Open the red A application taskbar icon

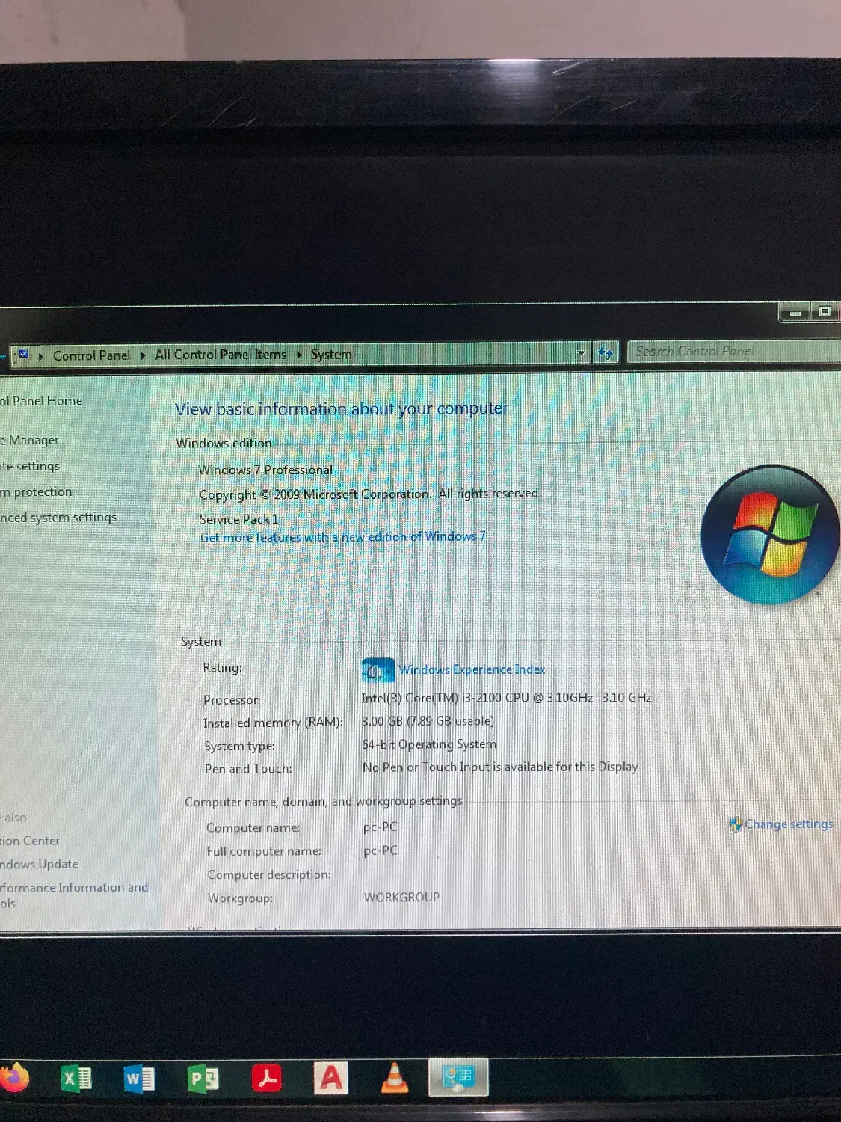(x=330, y=1079)
